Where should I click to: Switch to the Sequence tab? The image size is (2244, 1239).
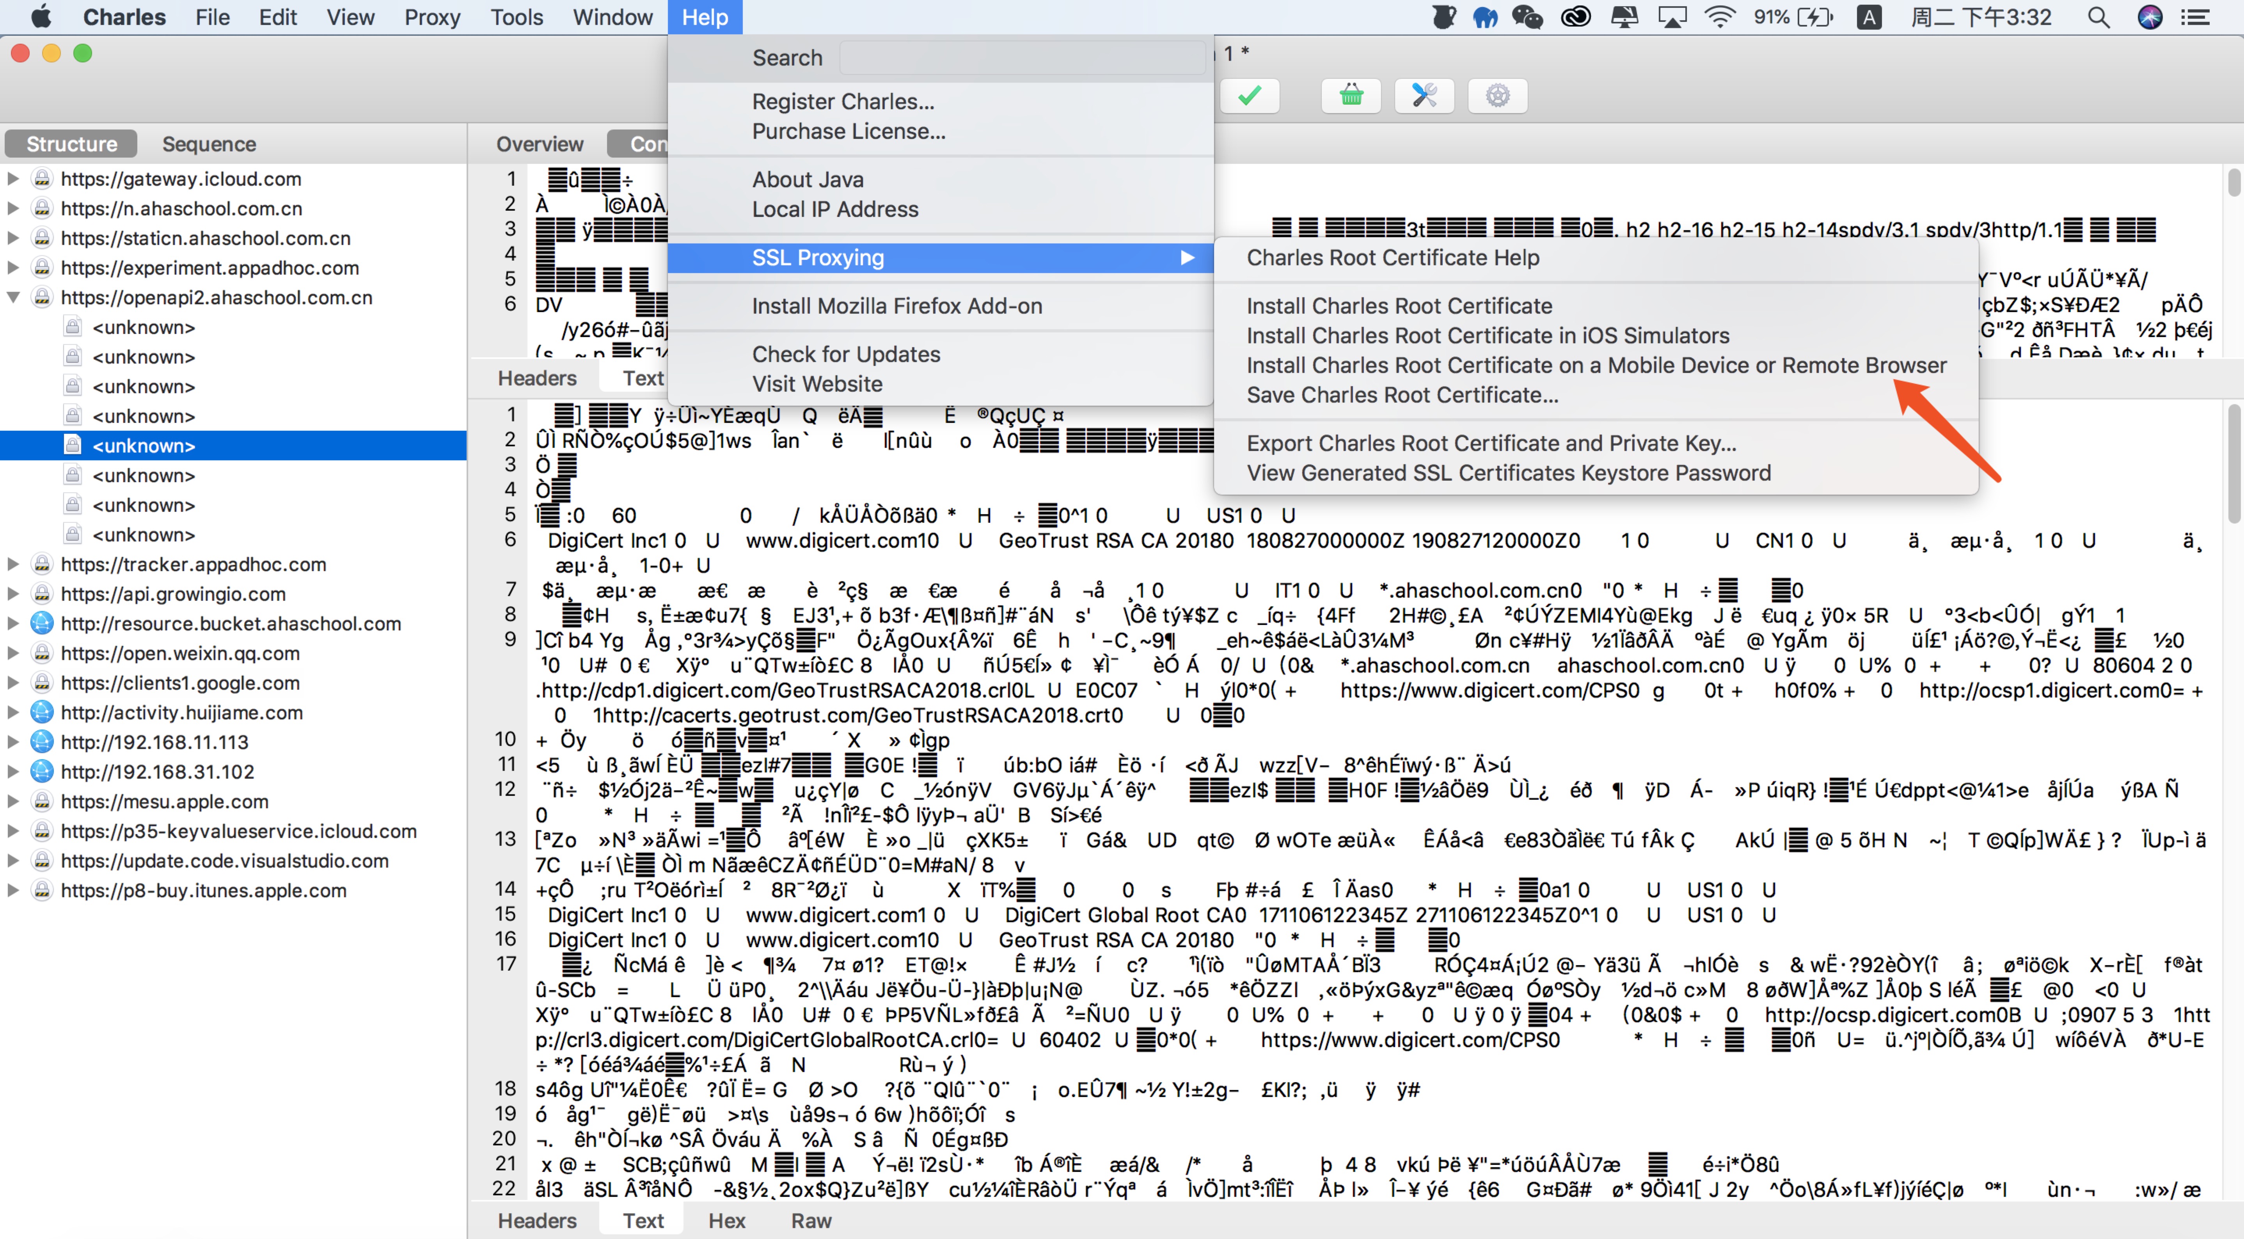[x=209, y=144]
